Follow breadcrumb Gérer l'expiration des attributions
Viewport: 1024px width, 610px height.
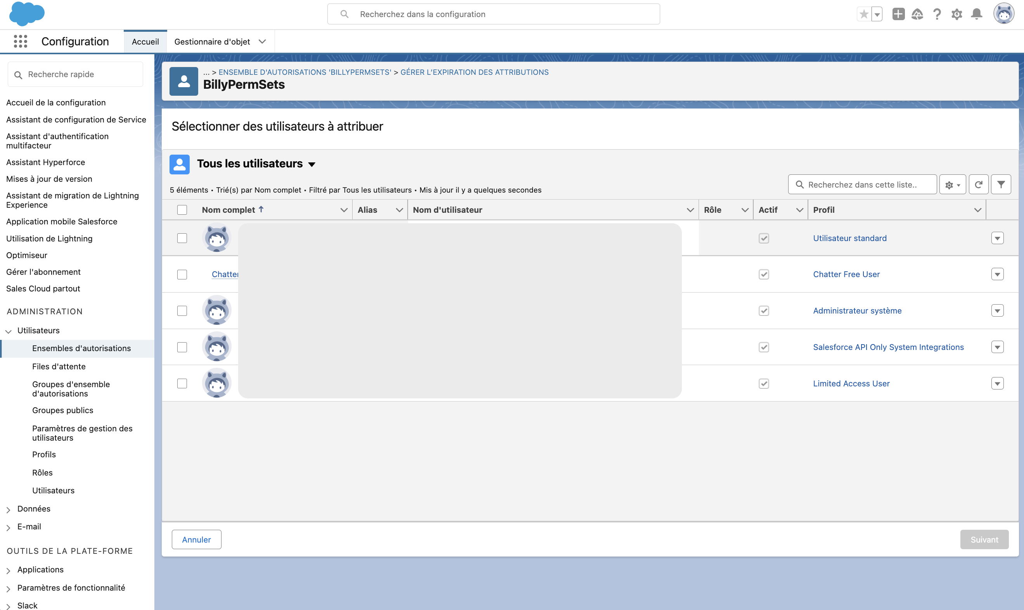474,72
